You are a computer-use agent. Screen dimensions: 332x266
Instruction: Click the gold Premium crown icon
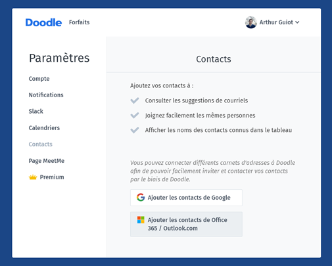point(33,177)
